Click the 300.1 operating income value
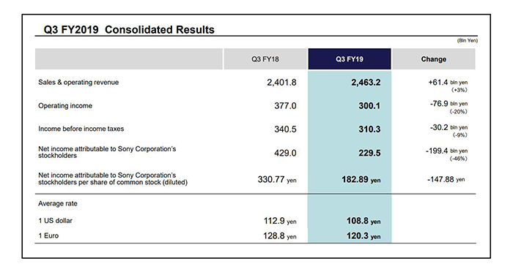The height and width of the screenshot is (272, 513). pyautogui.click(x=369, y=106)
